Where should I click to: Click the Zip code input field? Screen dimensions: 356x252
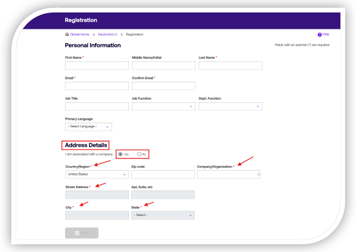tap(163, 174)
